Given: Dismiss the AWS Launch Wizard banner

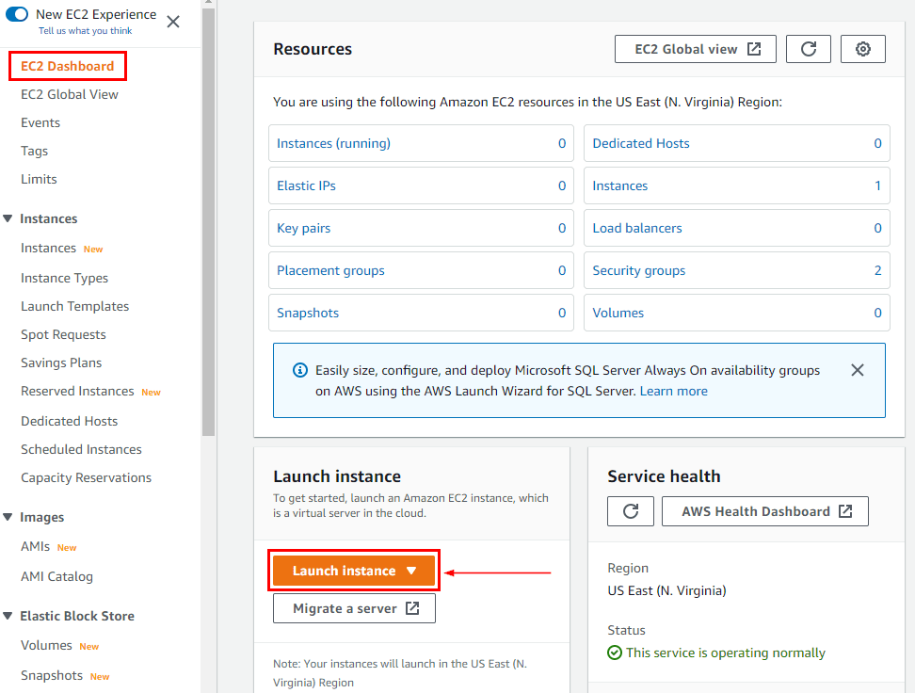Looking at the screenshot, I should pos(858,370).
